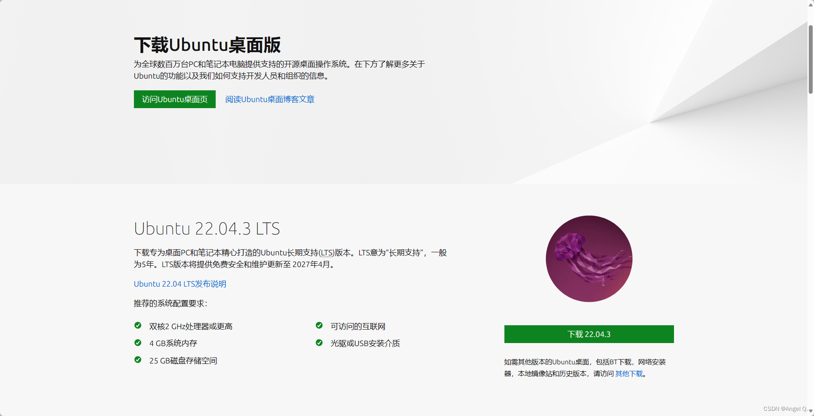
Task: Click the green checkmark beside 4 GB系统内存
Action: coord(138,342)
